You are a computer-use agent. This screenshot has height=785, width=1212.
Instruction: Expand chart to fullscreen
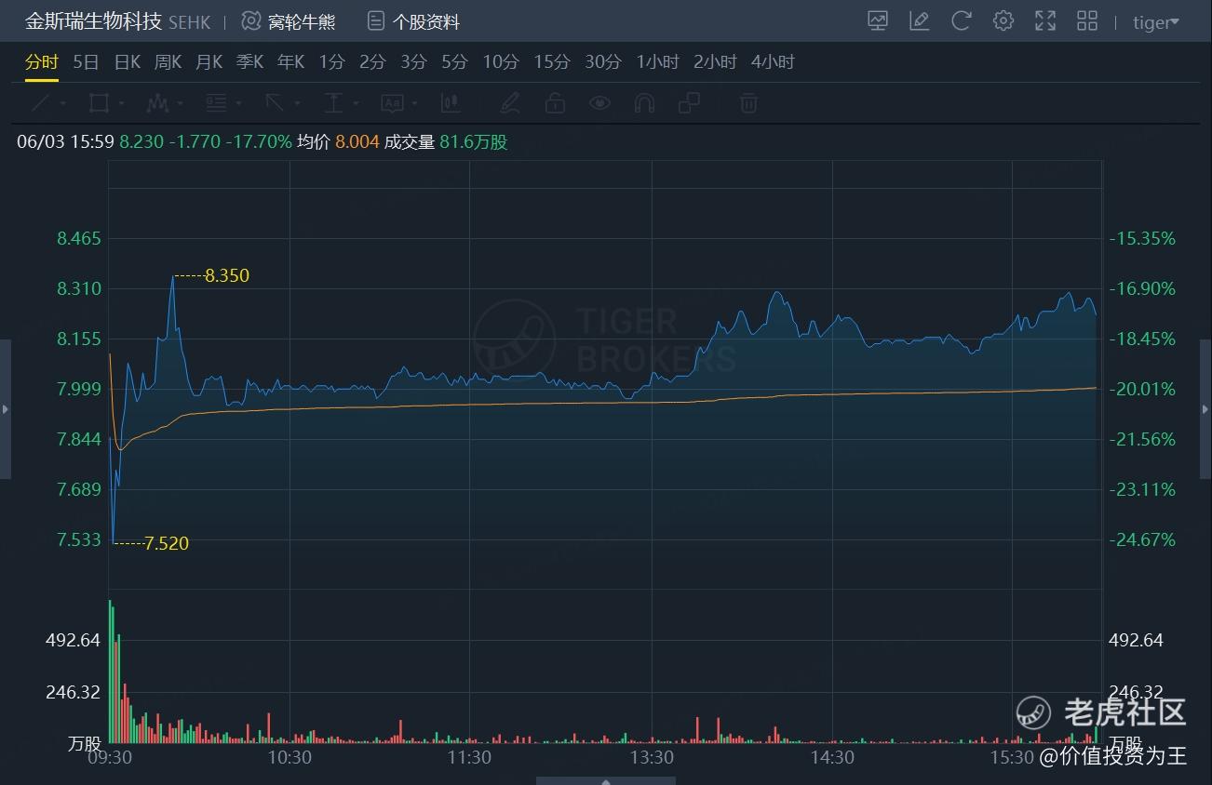1045,20
